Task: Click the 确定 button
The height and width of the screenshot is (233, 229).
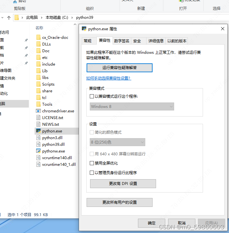Action: click(151, 223)
